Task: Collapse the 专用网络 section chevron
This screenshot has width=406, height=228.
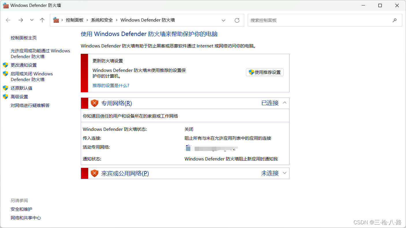Action: (285, 103)
